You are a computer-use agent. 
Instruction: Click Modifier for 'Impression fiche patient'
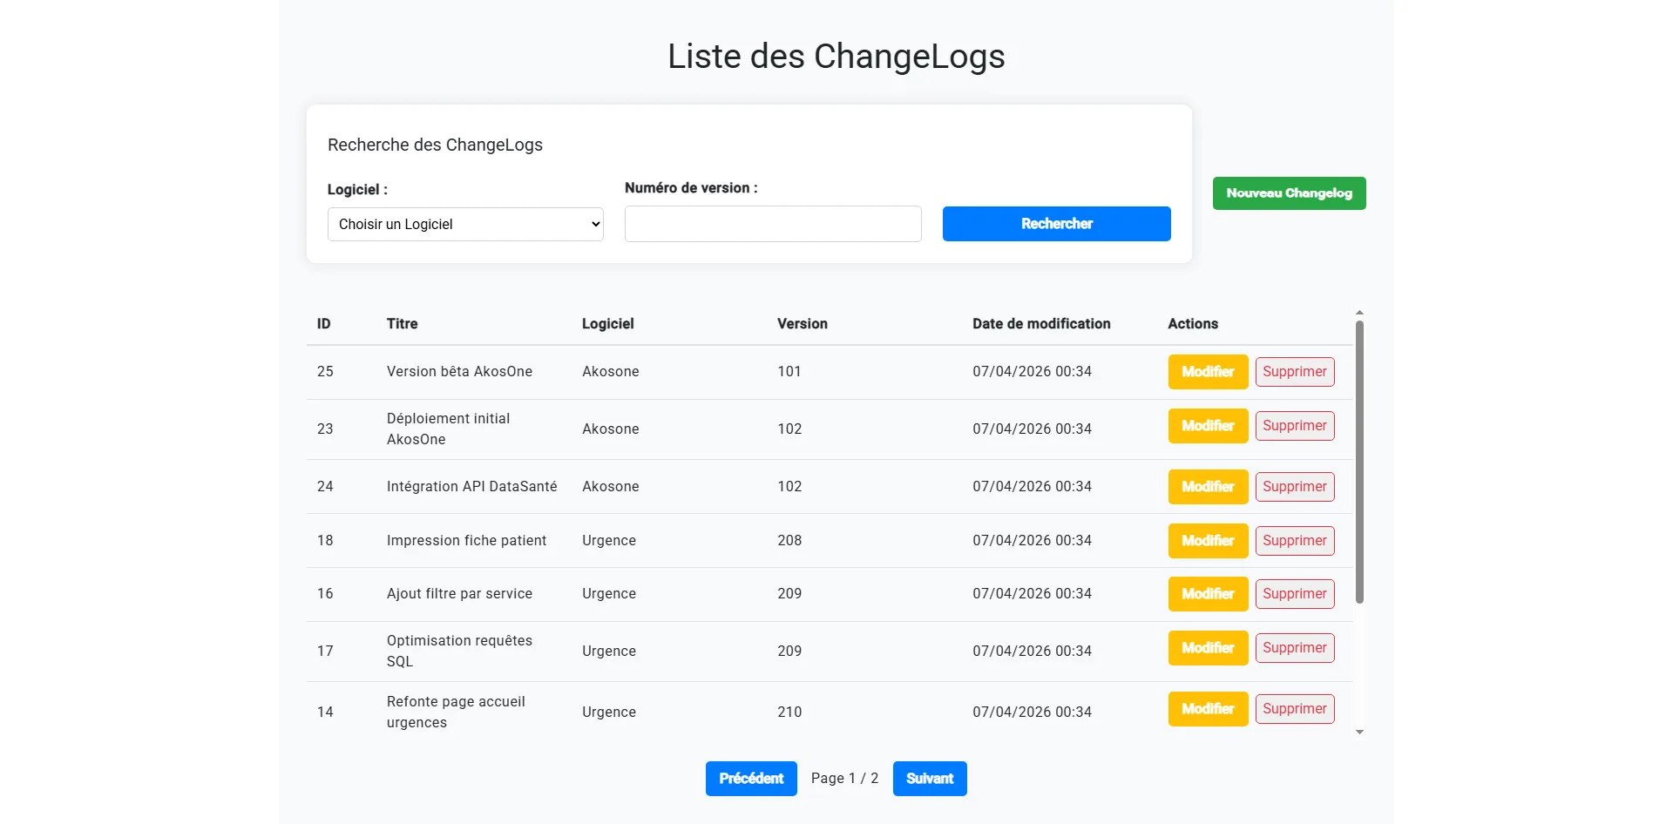tap(1207, 540)
